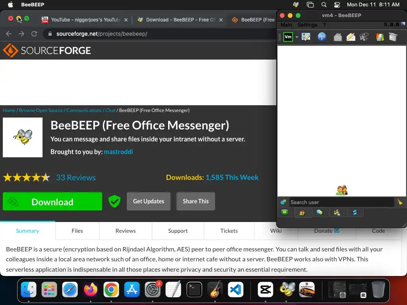This screenshot has height=305, width=407.
Task: Select the Files tab on the project page
Action: tap(78, 231)
